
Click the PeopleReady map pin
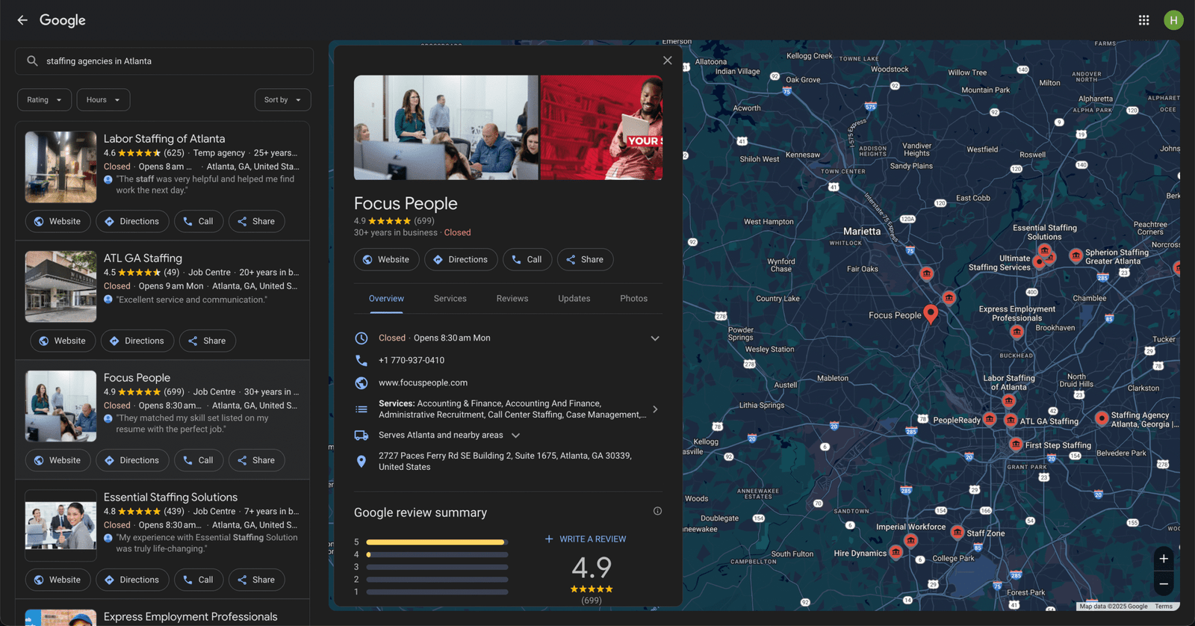pos(990,419)
